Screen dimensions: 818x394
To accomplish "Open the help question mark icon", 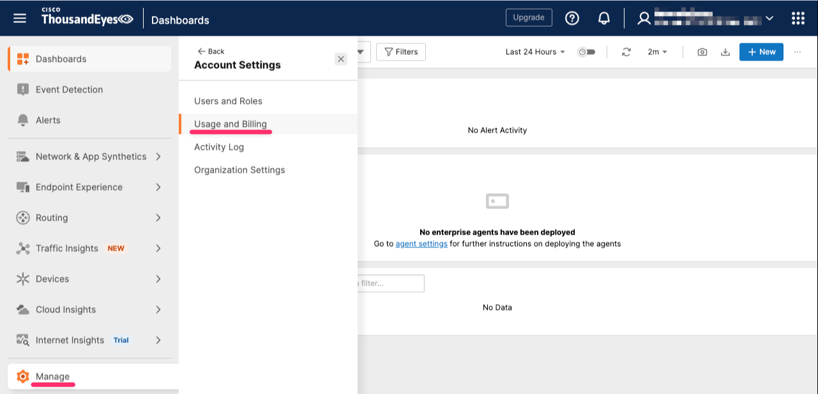I will coord(572,18).
